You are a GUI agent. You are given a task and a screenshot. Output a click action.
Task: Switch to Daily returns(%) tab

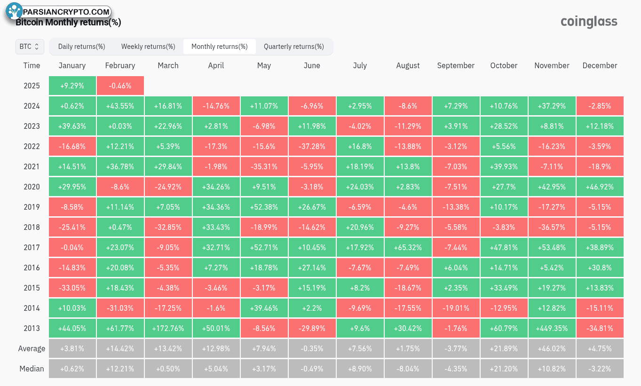click(81, 47)
